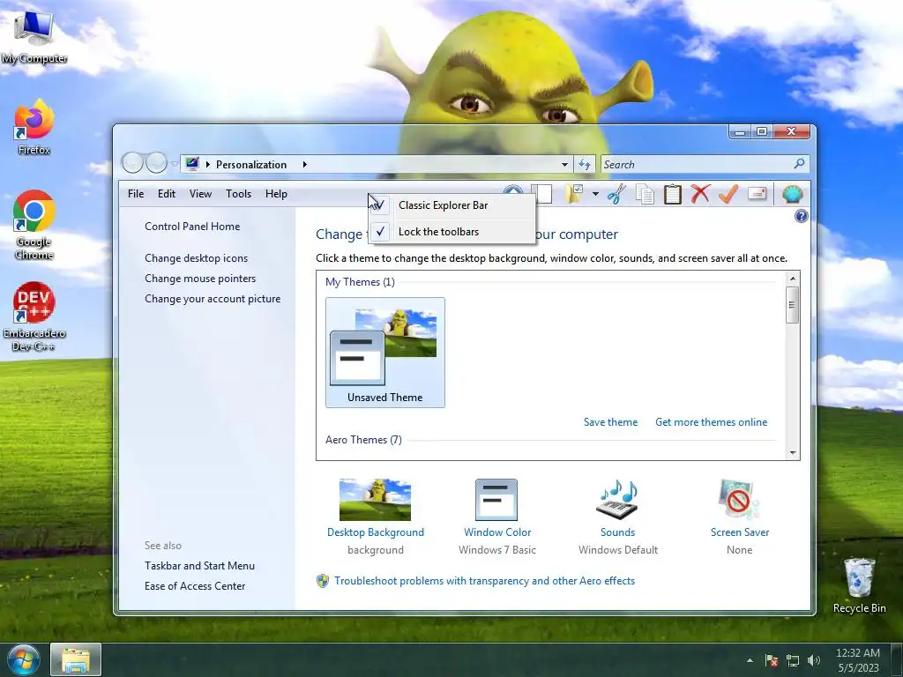
Task: Click the breadcrumb arrow before Personalization
Action: (208, 165)
